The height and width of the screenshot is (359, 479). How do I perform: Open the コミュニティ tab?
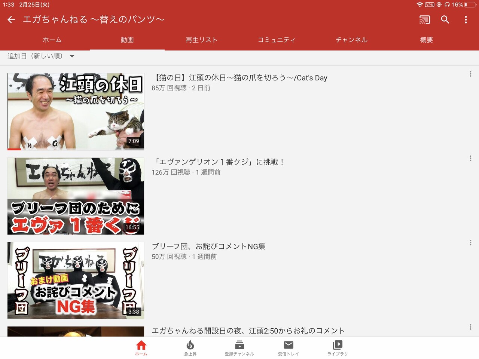click(277, 40)
